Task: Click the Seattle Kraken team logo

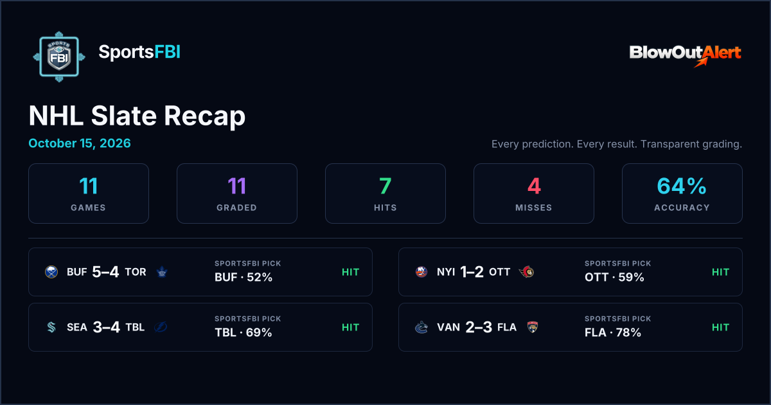Action: (51, 327)
